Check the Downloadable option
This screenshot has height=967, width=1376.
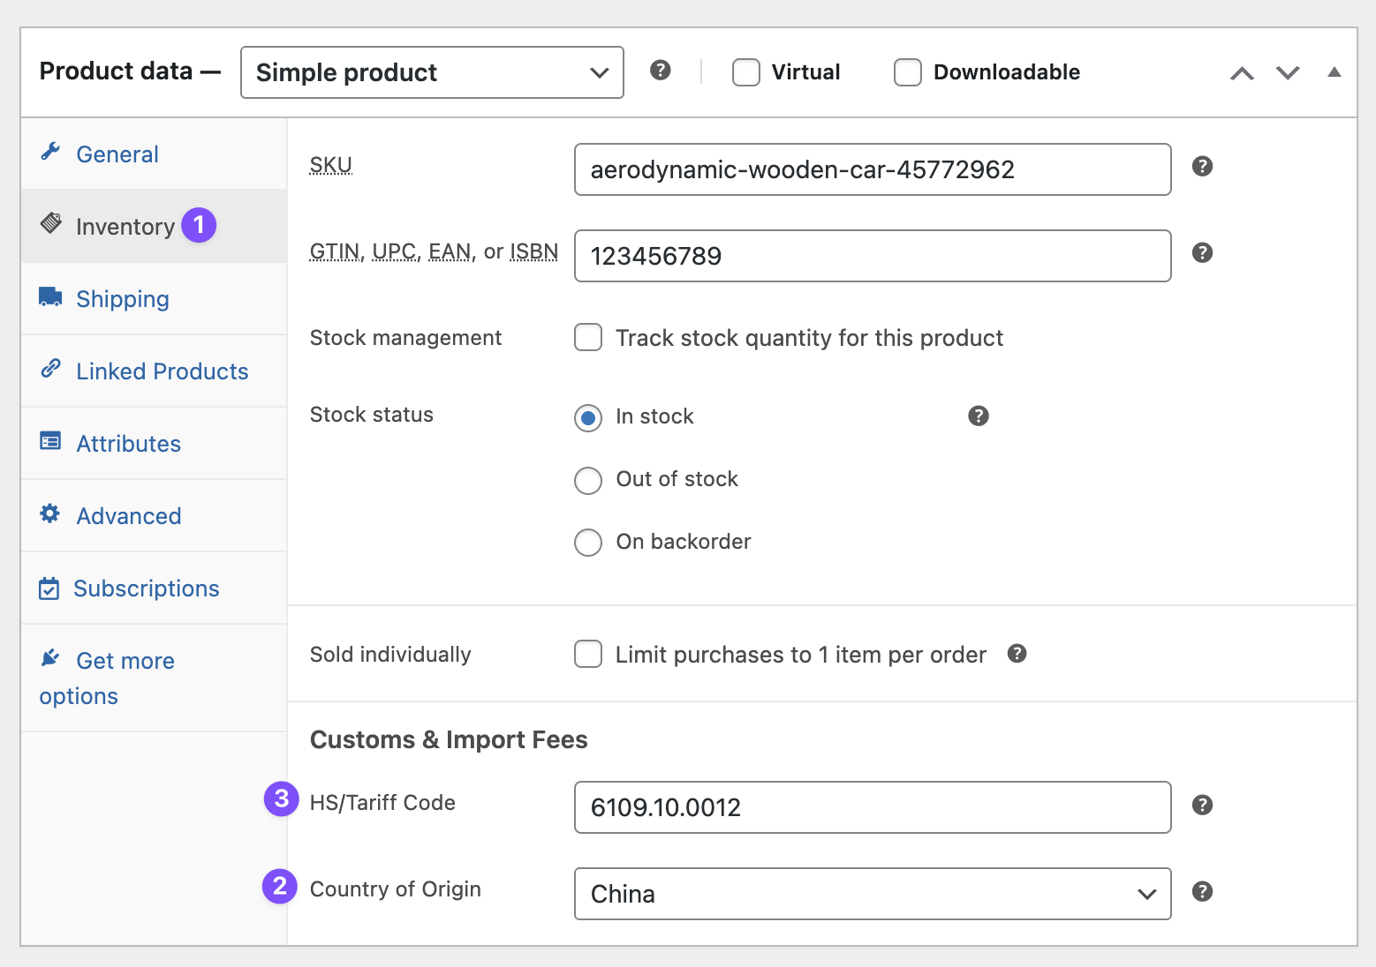pos(908,72)
